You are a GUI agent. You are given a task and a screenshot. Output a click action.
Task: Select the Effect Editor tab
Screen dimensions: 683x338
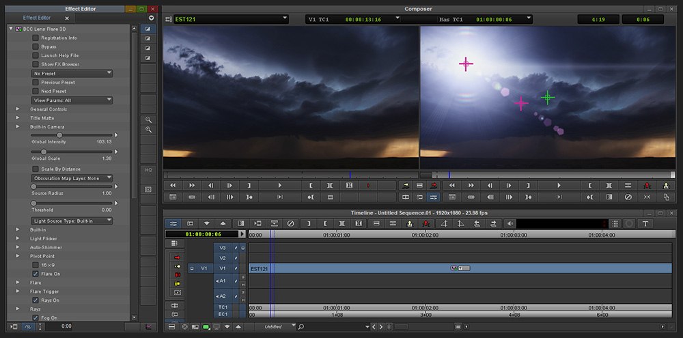click(x=37, y=18)
